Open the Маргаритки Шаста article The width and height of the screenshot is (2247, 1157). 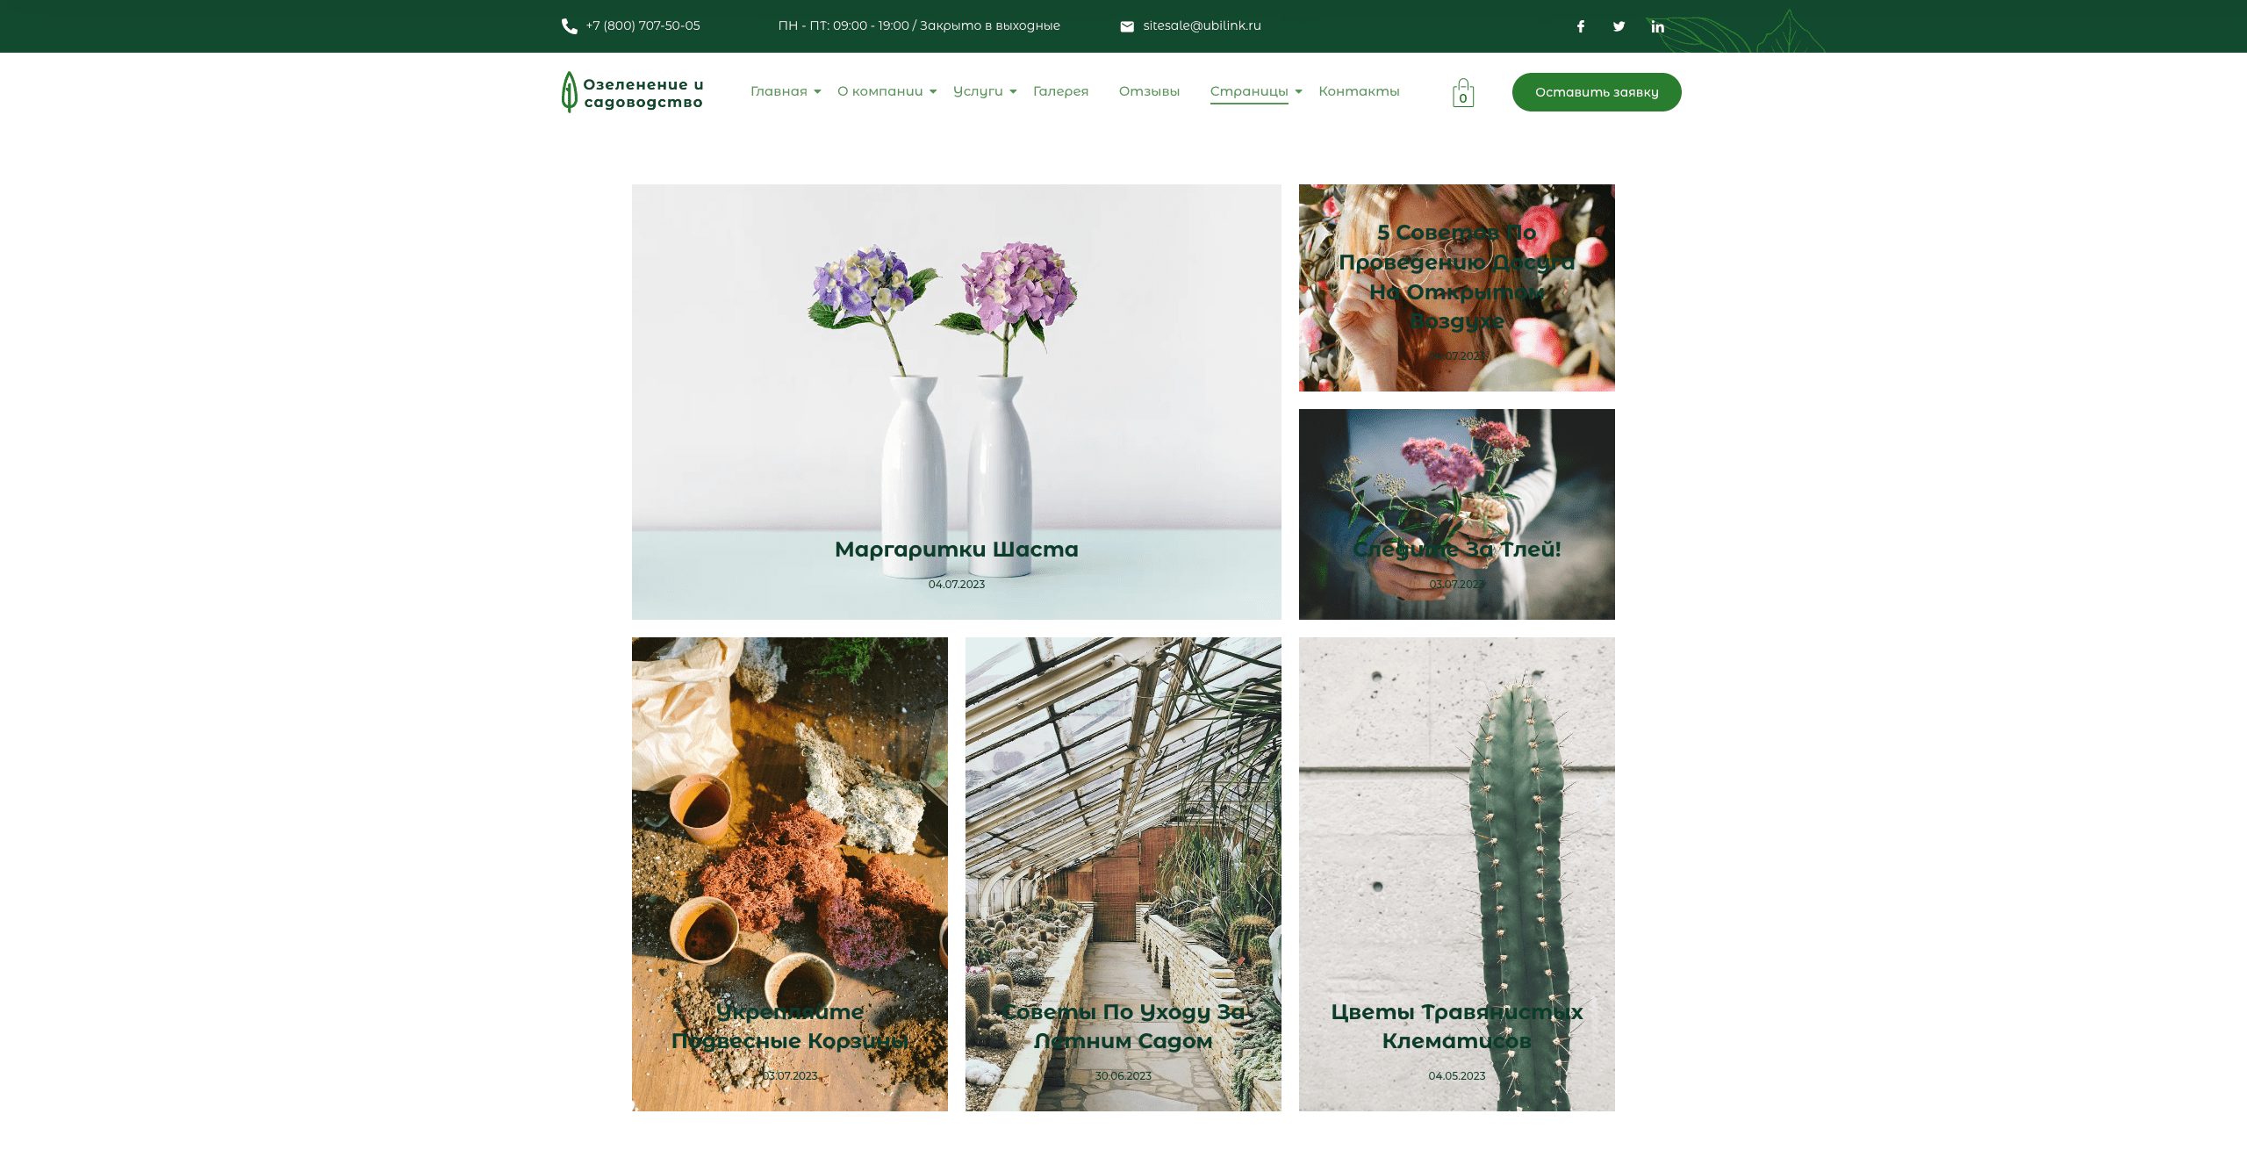[x=956, y=550]
